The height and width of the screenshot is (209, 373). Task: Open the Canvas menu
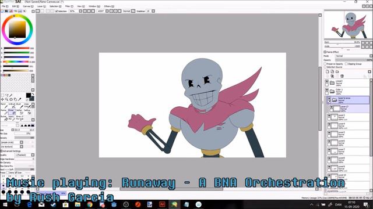tap(28, 6)
